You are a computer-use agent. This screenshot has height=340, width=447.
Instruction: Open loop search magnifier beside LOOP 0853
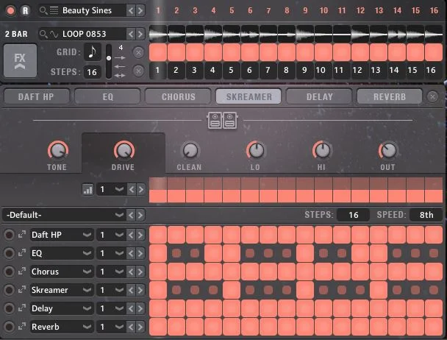pos(43,35)
